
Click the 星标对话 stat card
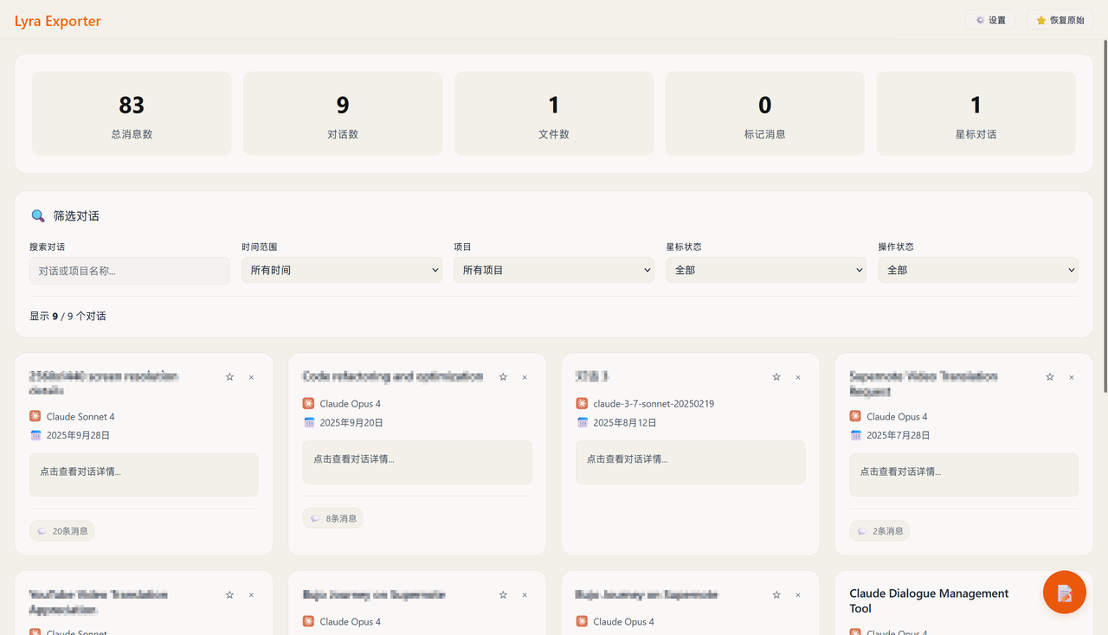pyautogui.click(x=976, y=113)
